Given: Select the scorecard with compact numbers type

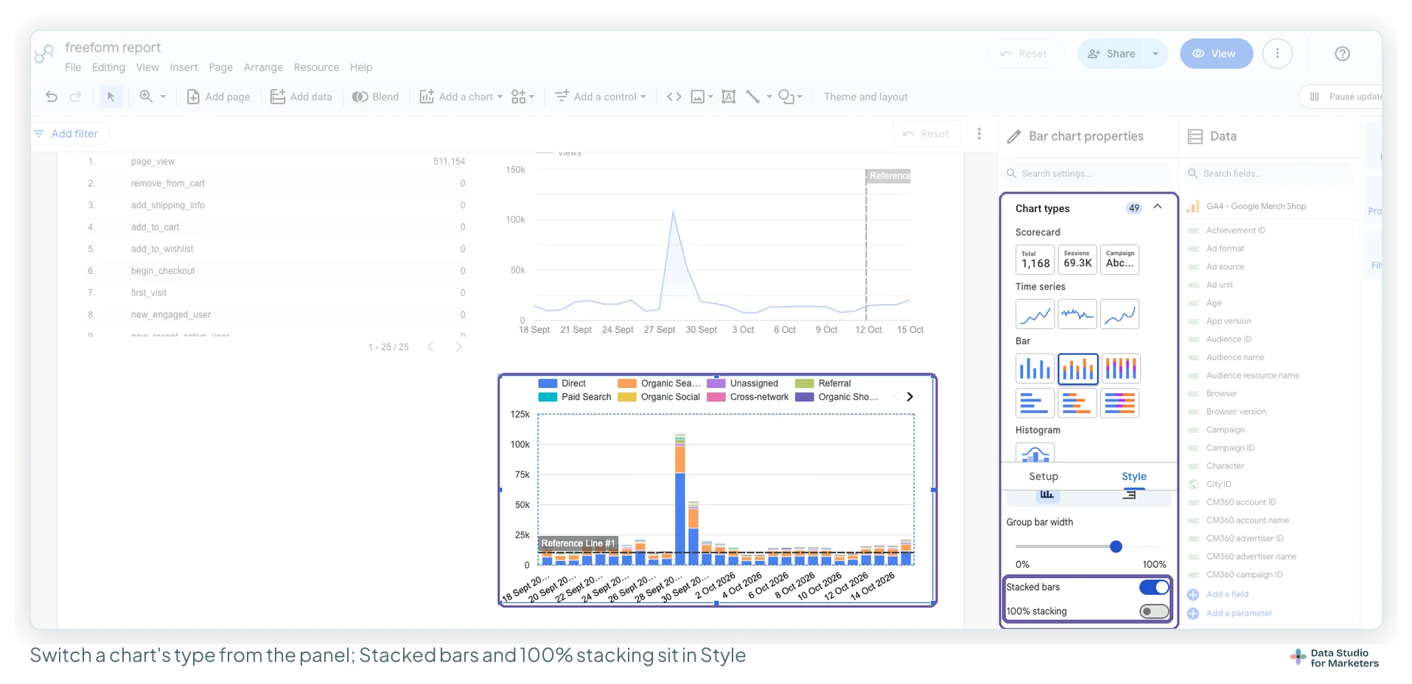Looking at the screenshot, I should [1077, 259].
